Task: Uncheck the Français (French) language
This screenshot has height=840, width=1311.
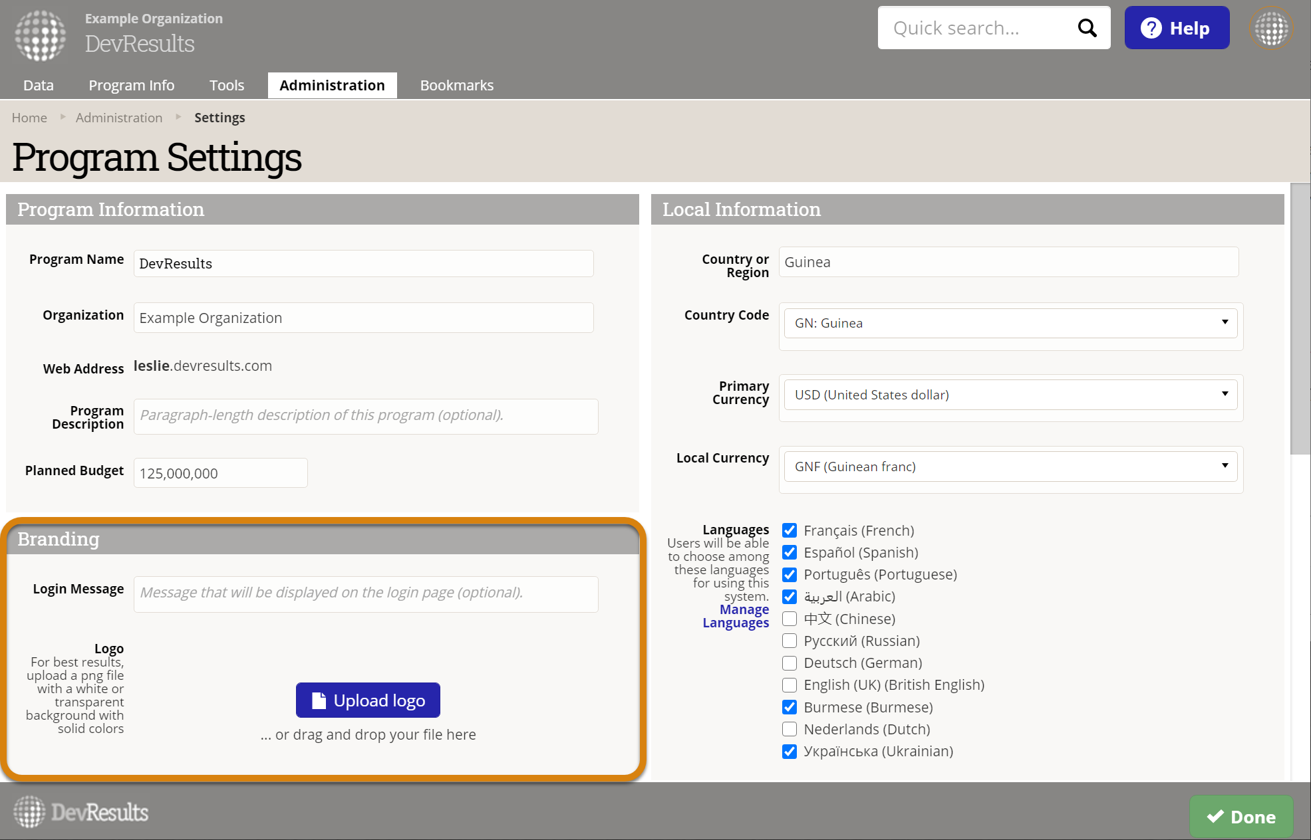Action: pos(790,530)
